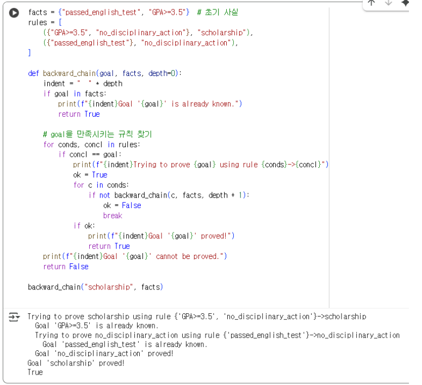This screenshot has height=385, width=422.
Task: Click the final 'True' output value
Action: click(x=35, y=373)
